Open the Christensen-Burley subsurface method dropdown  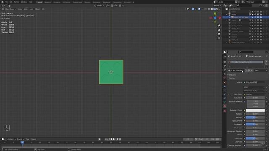pos(254,91)
